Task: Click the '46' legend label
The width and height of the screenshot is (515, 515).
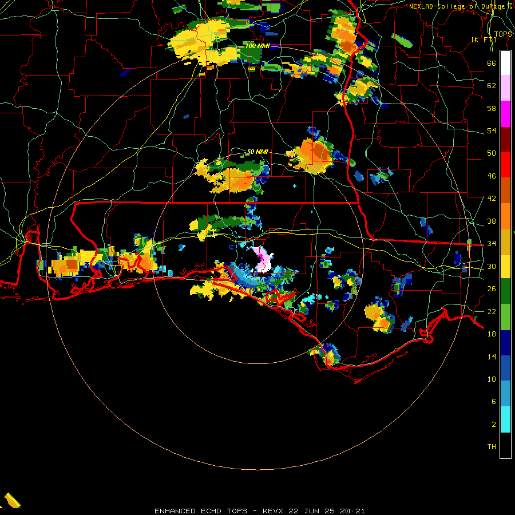Action: (492, 176)
